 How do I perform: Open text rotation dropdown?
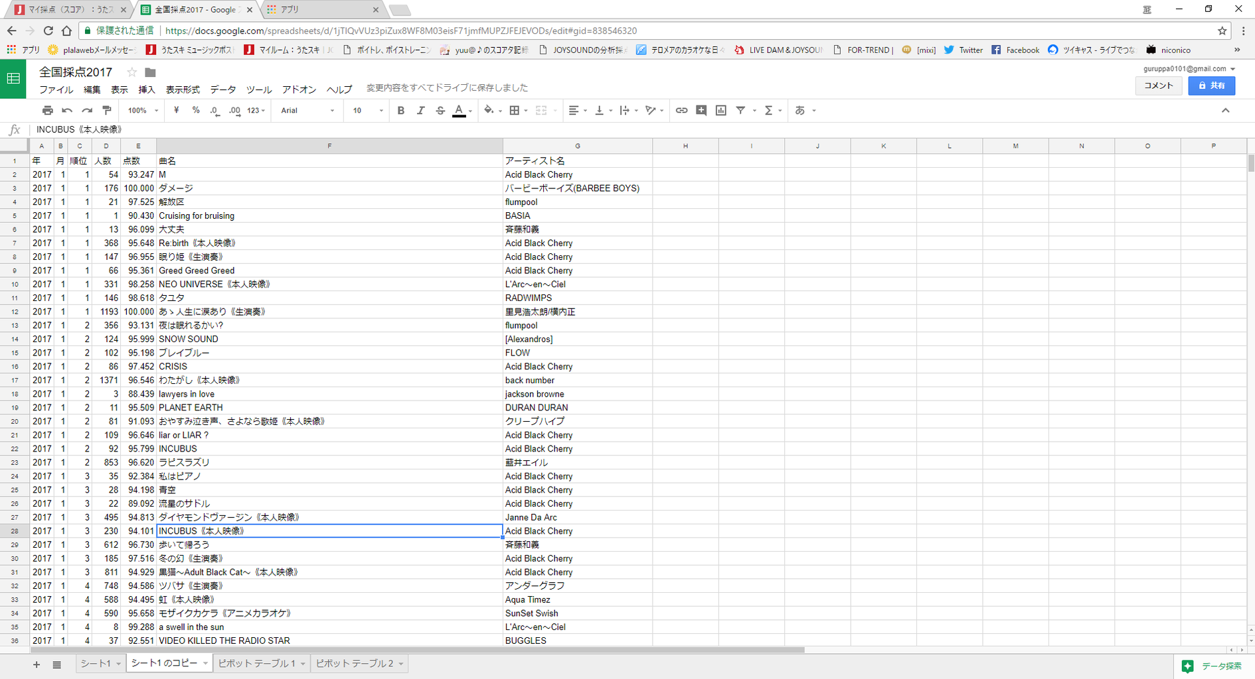(x=654, y=111)
